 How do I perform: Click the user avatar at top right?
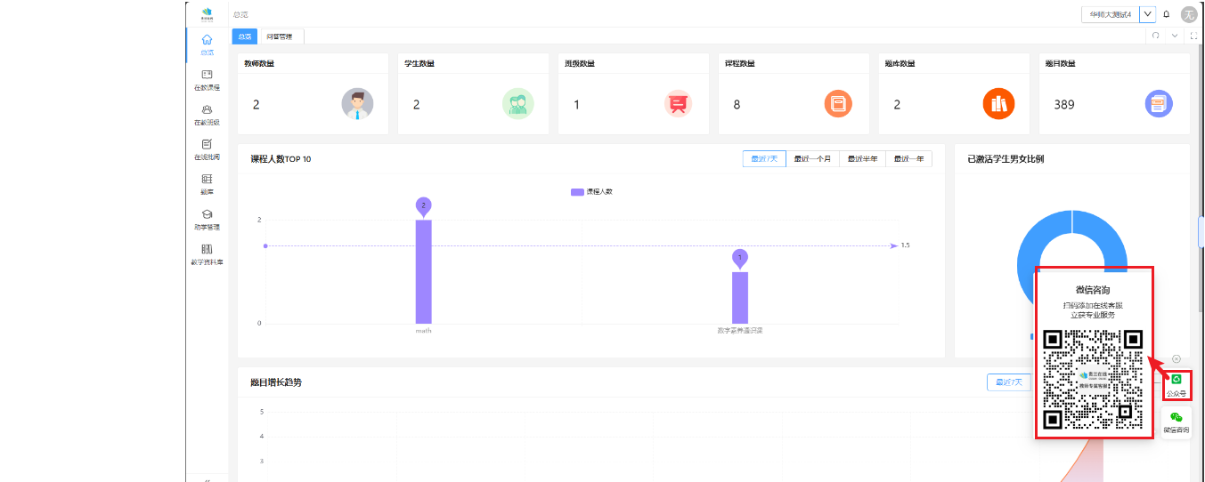pos(1188,14)
